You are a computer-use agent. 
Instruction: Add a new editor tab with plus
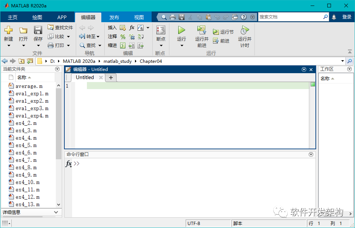111,78
